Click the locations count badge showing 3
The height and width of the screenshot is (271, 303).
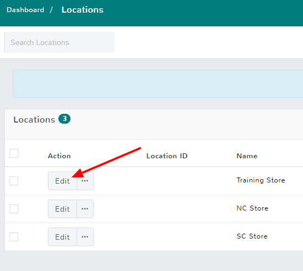pos(64,119)
